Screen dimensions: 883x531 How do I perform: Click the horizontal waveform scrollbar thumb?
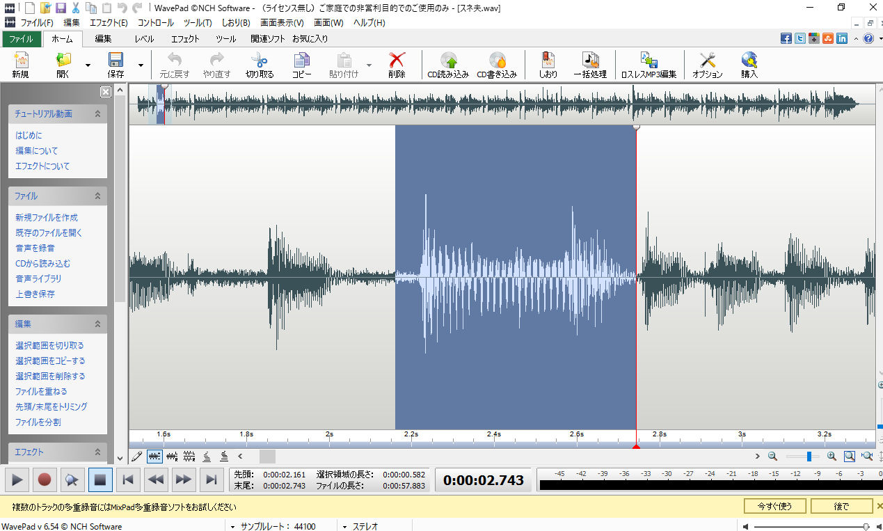(267, 457)
